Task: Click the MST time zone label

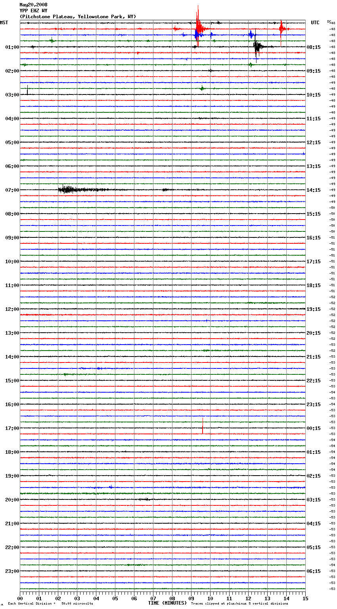Action: 4,23
